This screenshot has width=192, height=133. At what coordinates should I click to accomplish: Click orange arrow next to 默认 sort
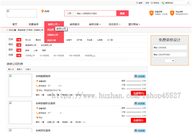pyautogui.click(x=13, y=69)
